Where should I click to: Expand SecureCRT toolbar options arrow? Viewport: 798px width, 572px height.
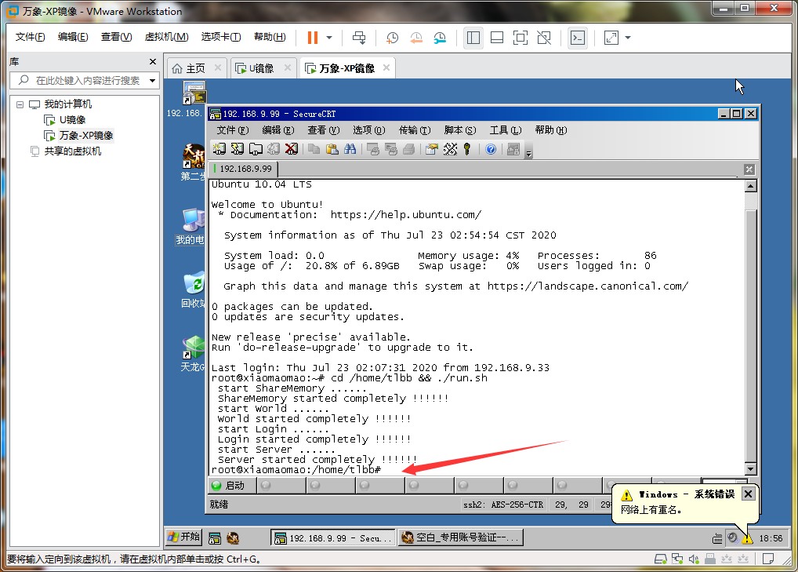pyautogui.click(x=529, y=152)
